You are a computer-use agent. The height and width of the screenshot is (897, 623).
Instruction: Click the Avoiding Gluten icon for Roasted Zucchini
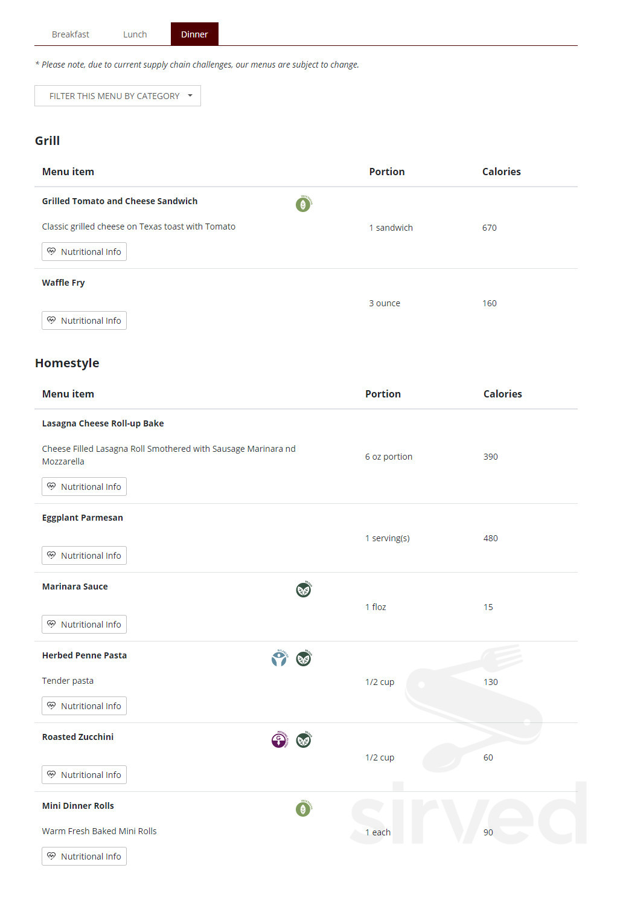tap(280, 740)
